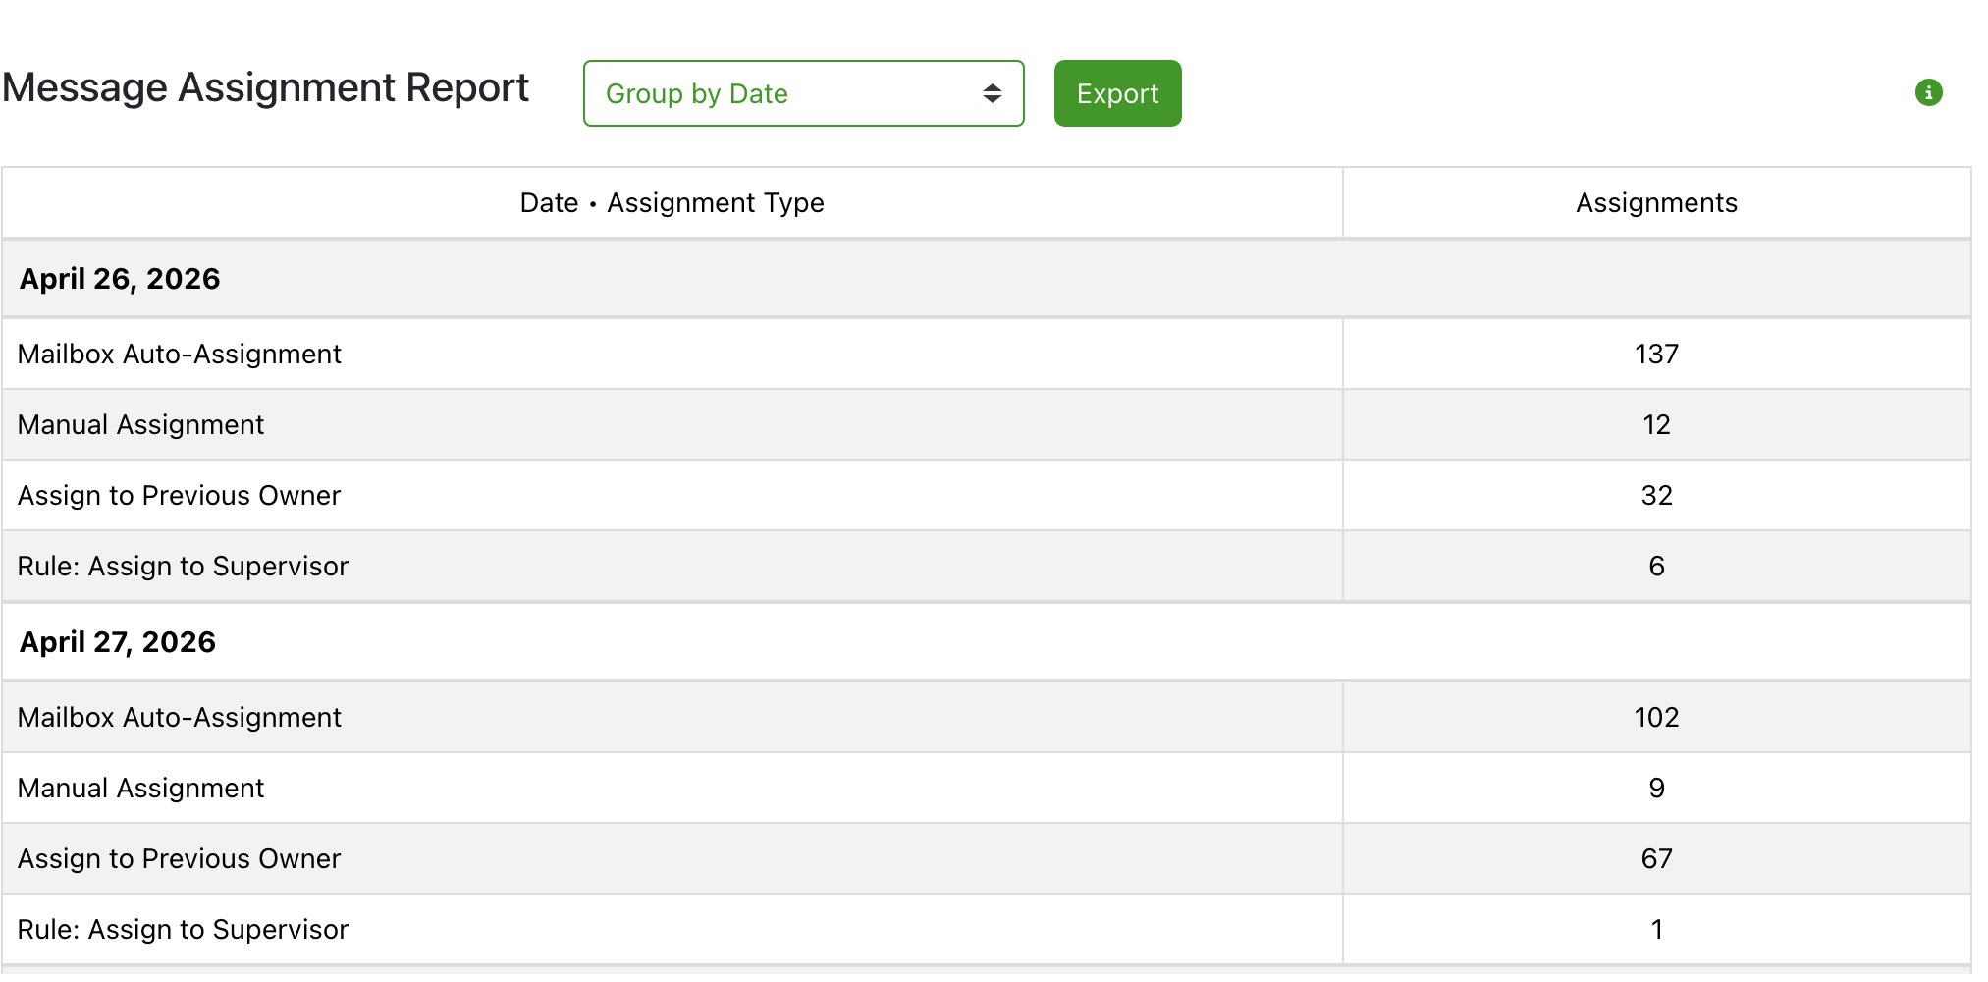Click Assign to Previous Owner under April 26
The height and width of the screenshot is (982, 1988).
[986, 495]
